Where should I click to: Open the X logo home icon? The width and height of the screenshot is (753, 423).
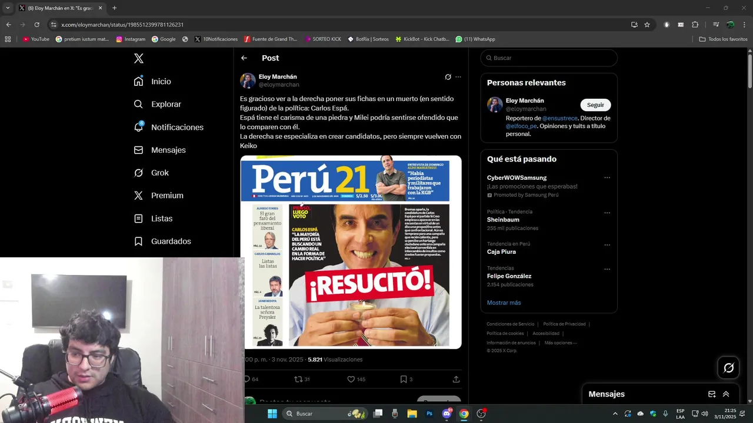tap(139, 58)
